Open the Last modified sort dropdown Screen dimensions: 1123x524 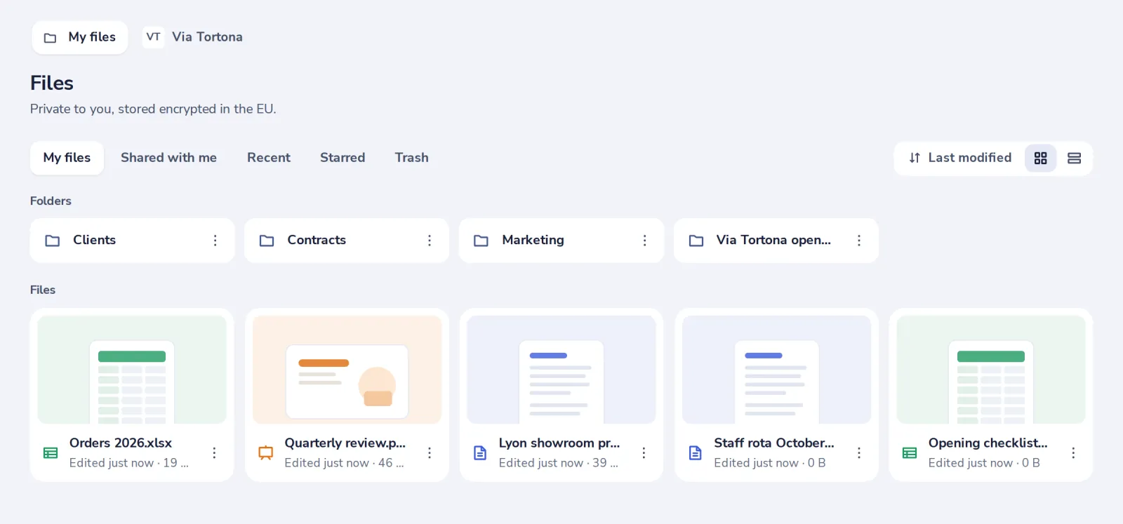959,159
